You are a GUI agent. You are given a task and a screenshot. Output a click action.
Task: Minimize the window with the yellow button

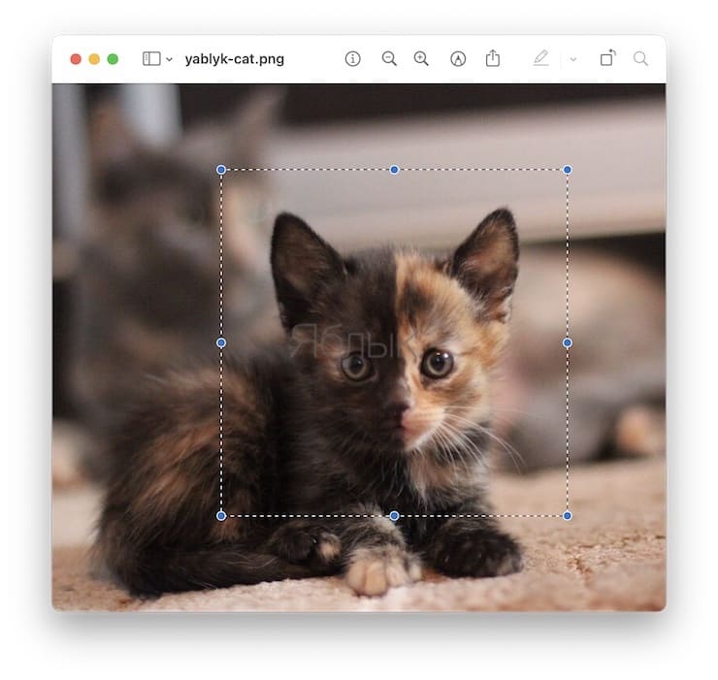94,59
